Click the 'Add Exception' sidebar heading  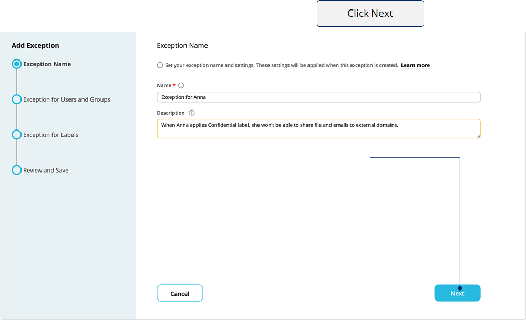click(x=35, y=46)
